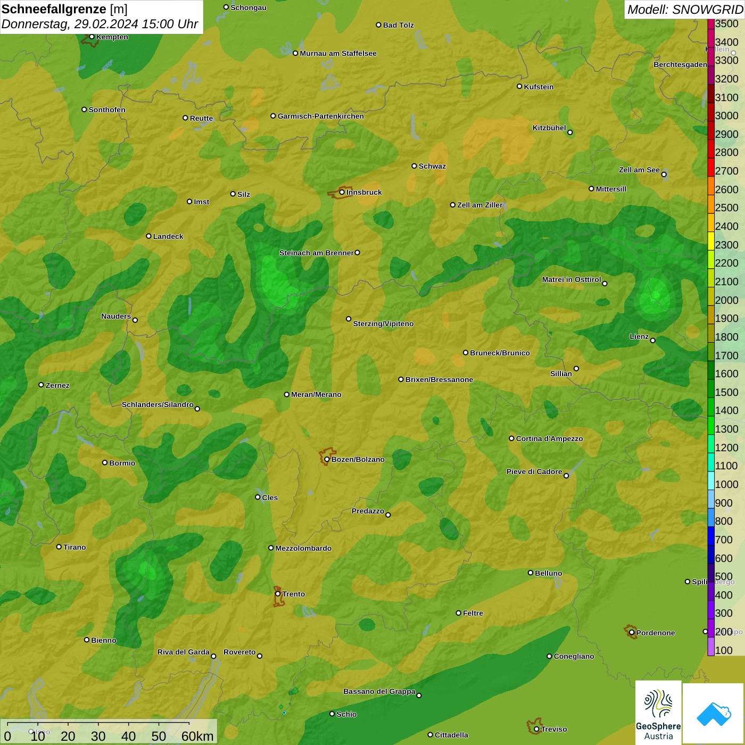Viewport: 745px width, 745px height.
Task: Click the Kufstein location marker
Action: pyautogui.click(x=519, y=86)
